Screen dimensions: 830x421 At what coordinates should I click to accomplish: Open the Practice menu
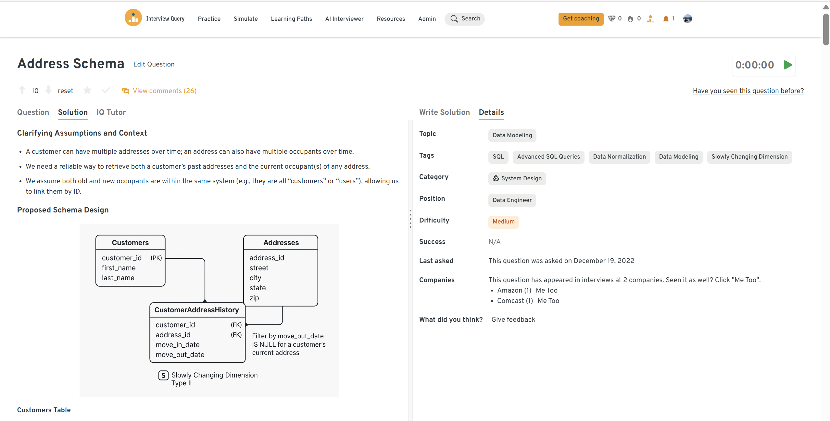coord(209,18)
